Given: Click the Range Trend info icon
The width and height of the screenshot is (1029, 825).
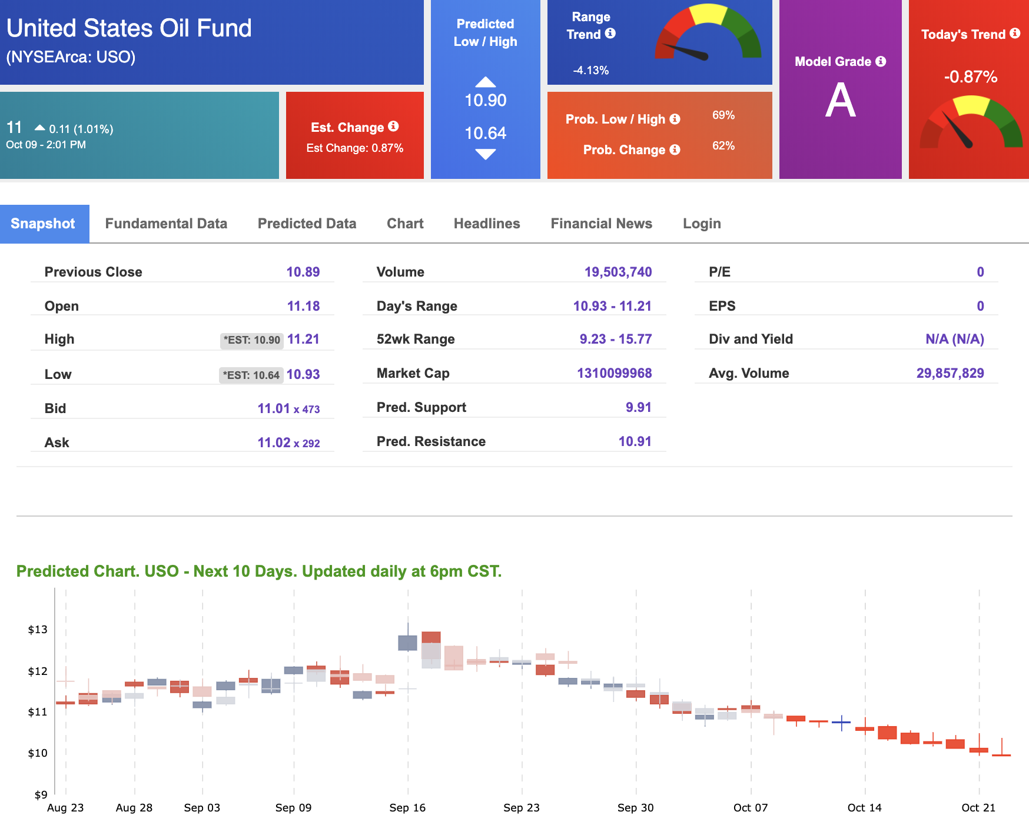Looking at the screenshot, I should (x=610, y=34).
